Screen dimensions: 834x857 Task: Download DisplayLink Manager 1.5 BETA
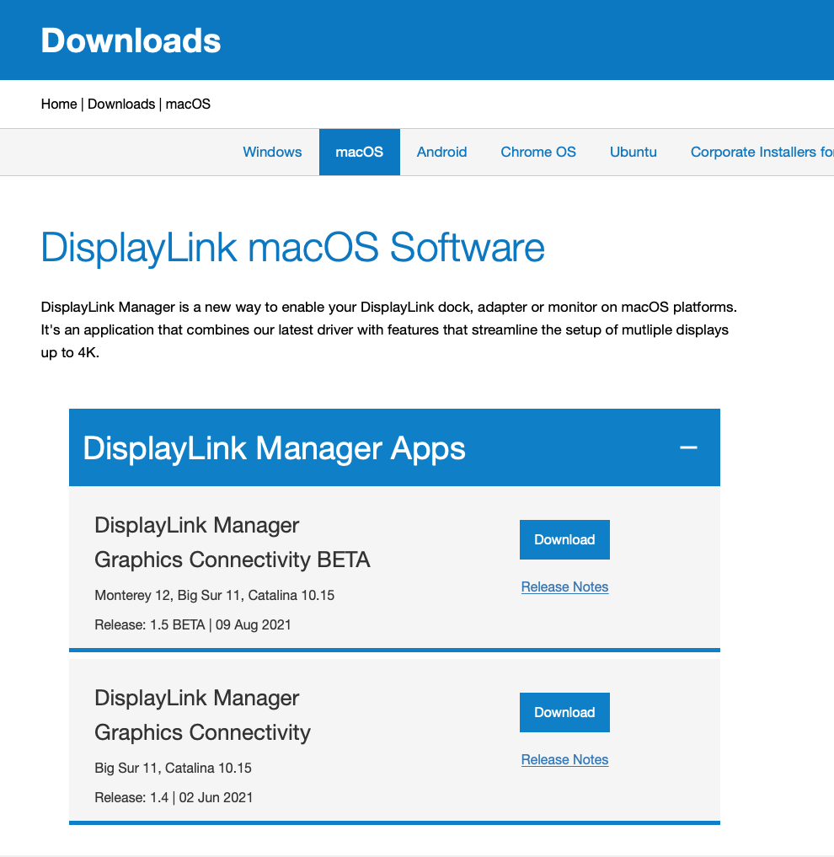coord(564,539)
